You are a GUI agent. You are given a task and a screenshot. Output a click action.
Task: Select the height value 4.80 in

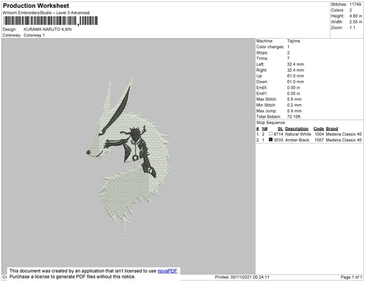point(356,16)
